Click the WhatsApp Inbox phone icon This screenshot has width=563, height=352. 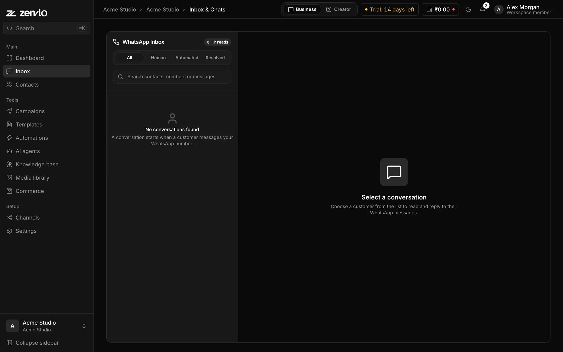point(116,42)
